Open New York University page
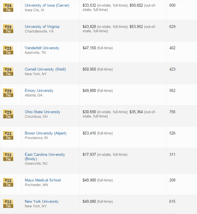197x214 pixels. tap(41, 201)
